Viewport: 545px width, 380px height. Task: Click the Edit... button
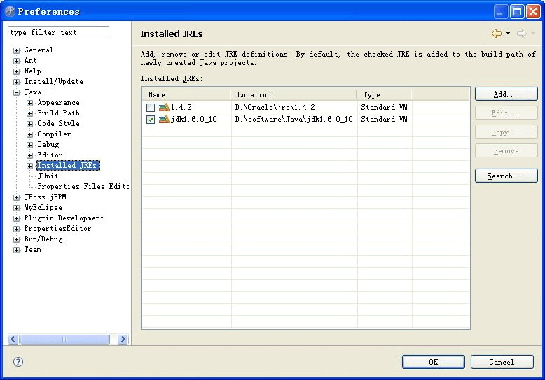click(x=506, y=113)
